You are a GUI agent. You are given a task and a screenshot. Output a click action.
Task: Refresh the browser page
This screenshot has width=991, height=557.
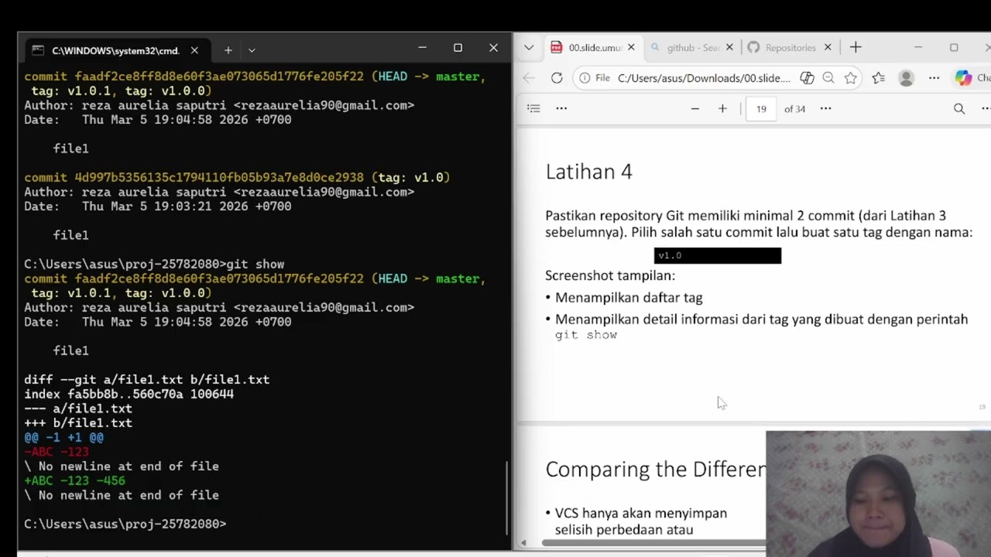coord(557,78)
